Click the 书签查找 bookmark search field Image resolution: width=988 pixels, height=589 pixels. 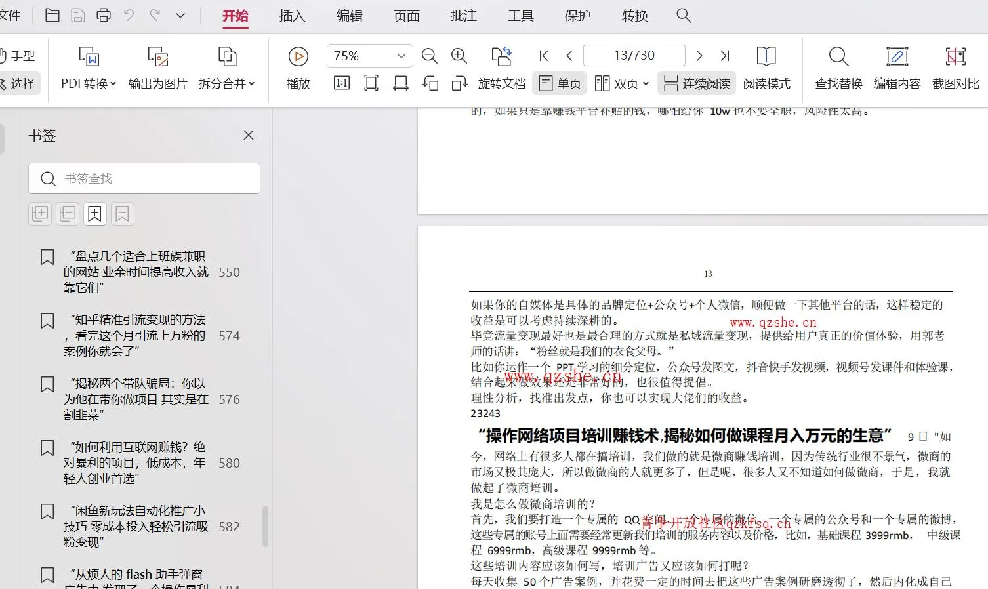[x=144, y=178]
